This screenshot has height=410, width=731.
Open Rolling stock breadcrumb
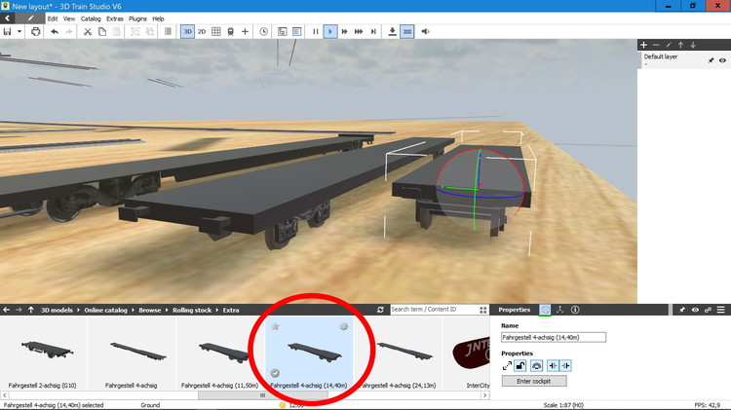click(x=192, y=311)
